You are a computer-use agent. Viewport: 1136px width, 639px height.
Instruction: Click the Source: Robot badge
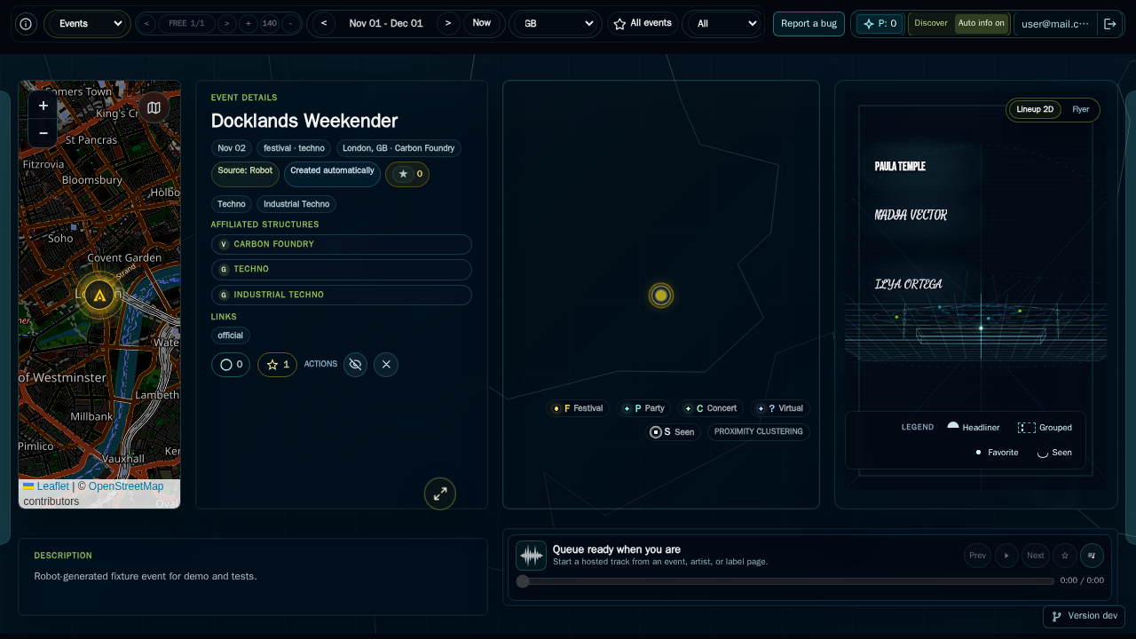[245, 175]
